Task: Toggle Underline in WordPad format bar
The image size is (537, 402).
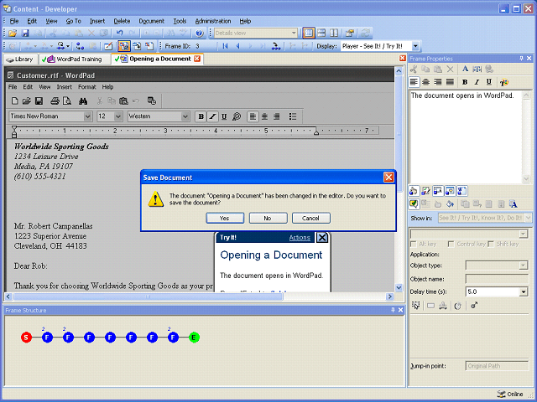Action: coord(224,116)
